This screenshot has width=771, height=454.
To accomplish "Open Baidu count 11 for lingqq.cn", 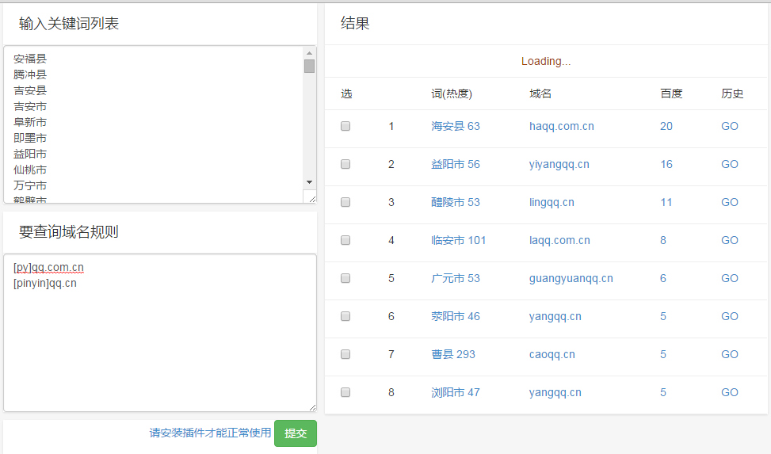I will 666,202.
